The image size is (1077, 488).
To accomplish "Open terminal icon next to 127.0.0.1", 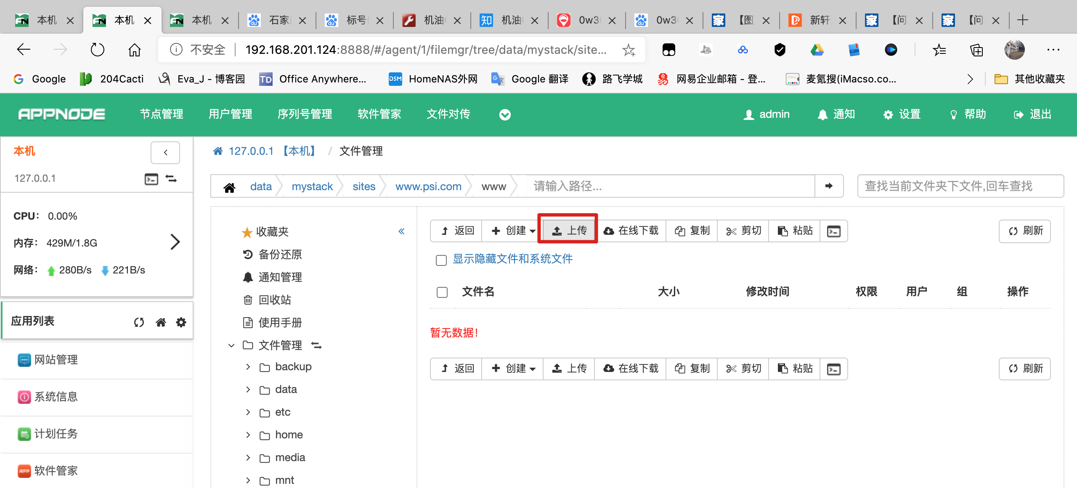I will point(151,179).
